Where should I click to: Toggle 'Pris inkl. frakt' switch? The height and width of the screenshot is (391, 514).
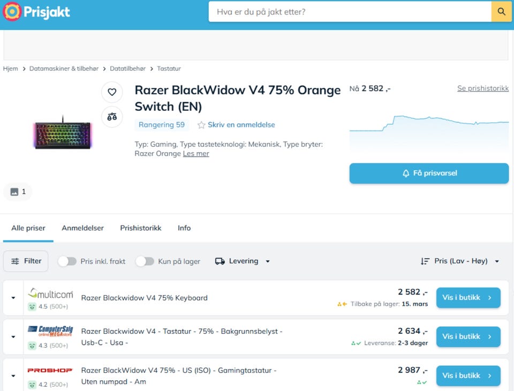(x=67, y=261)
